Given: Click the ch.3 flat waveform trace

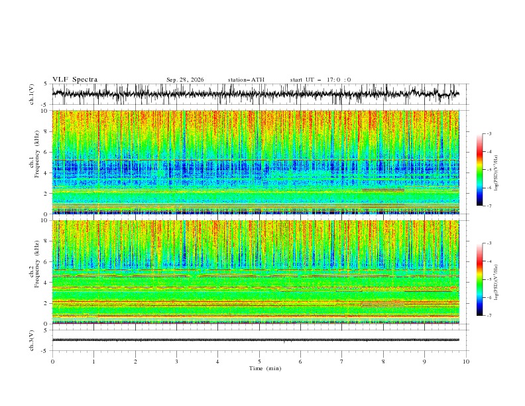Looking at the screenshot, I should pyautogui.click(x=255, y=340).
